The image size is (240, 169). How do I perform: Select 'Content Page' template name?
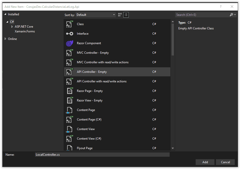pyautogui.click(x=86, y=110)
